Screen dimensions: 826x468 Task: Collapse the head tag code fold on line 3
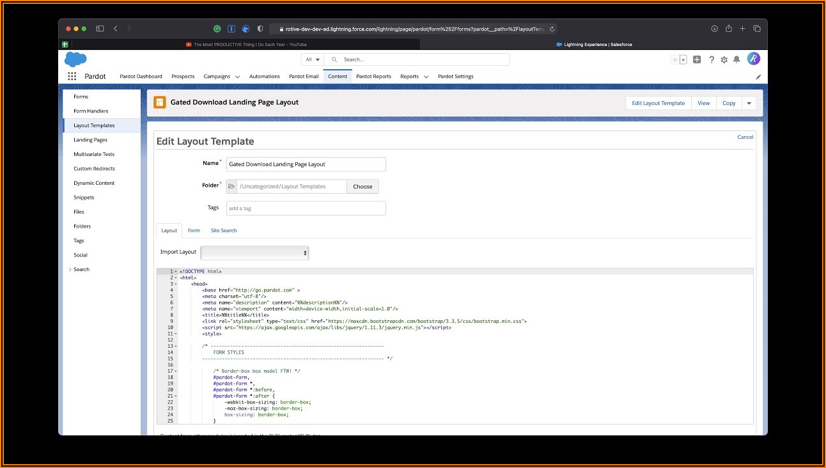pos(175,284)
